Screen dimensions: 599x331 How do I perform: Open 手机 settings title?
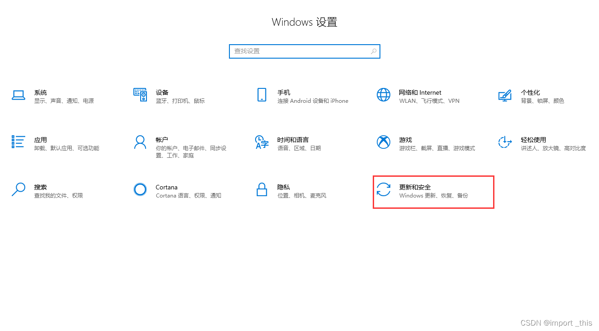(284, 92)
